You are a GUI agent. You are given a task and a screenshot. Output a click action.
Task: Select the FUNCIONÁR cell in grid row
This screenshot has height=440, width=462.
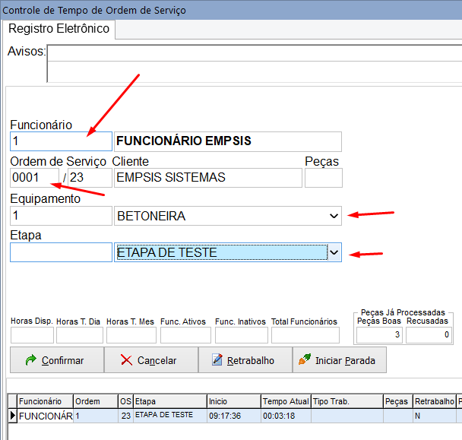pyautogui.click(x=45, y=416)
